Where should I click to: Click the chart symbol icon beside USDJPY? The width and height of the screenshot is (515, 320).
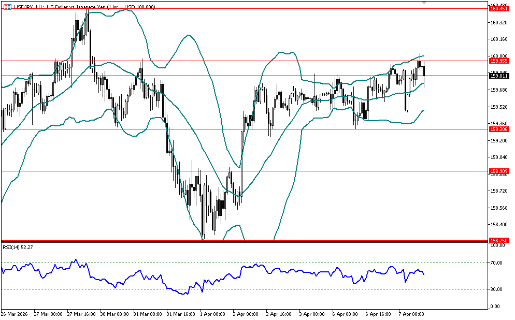point(7,6)
